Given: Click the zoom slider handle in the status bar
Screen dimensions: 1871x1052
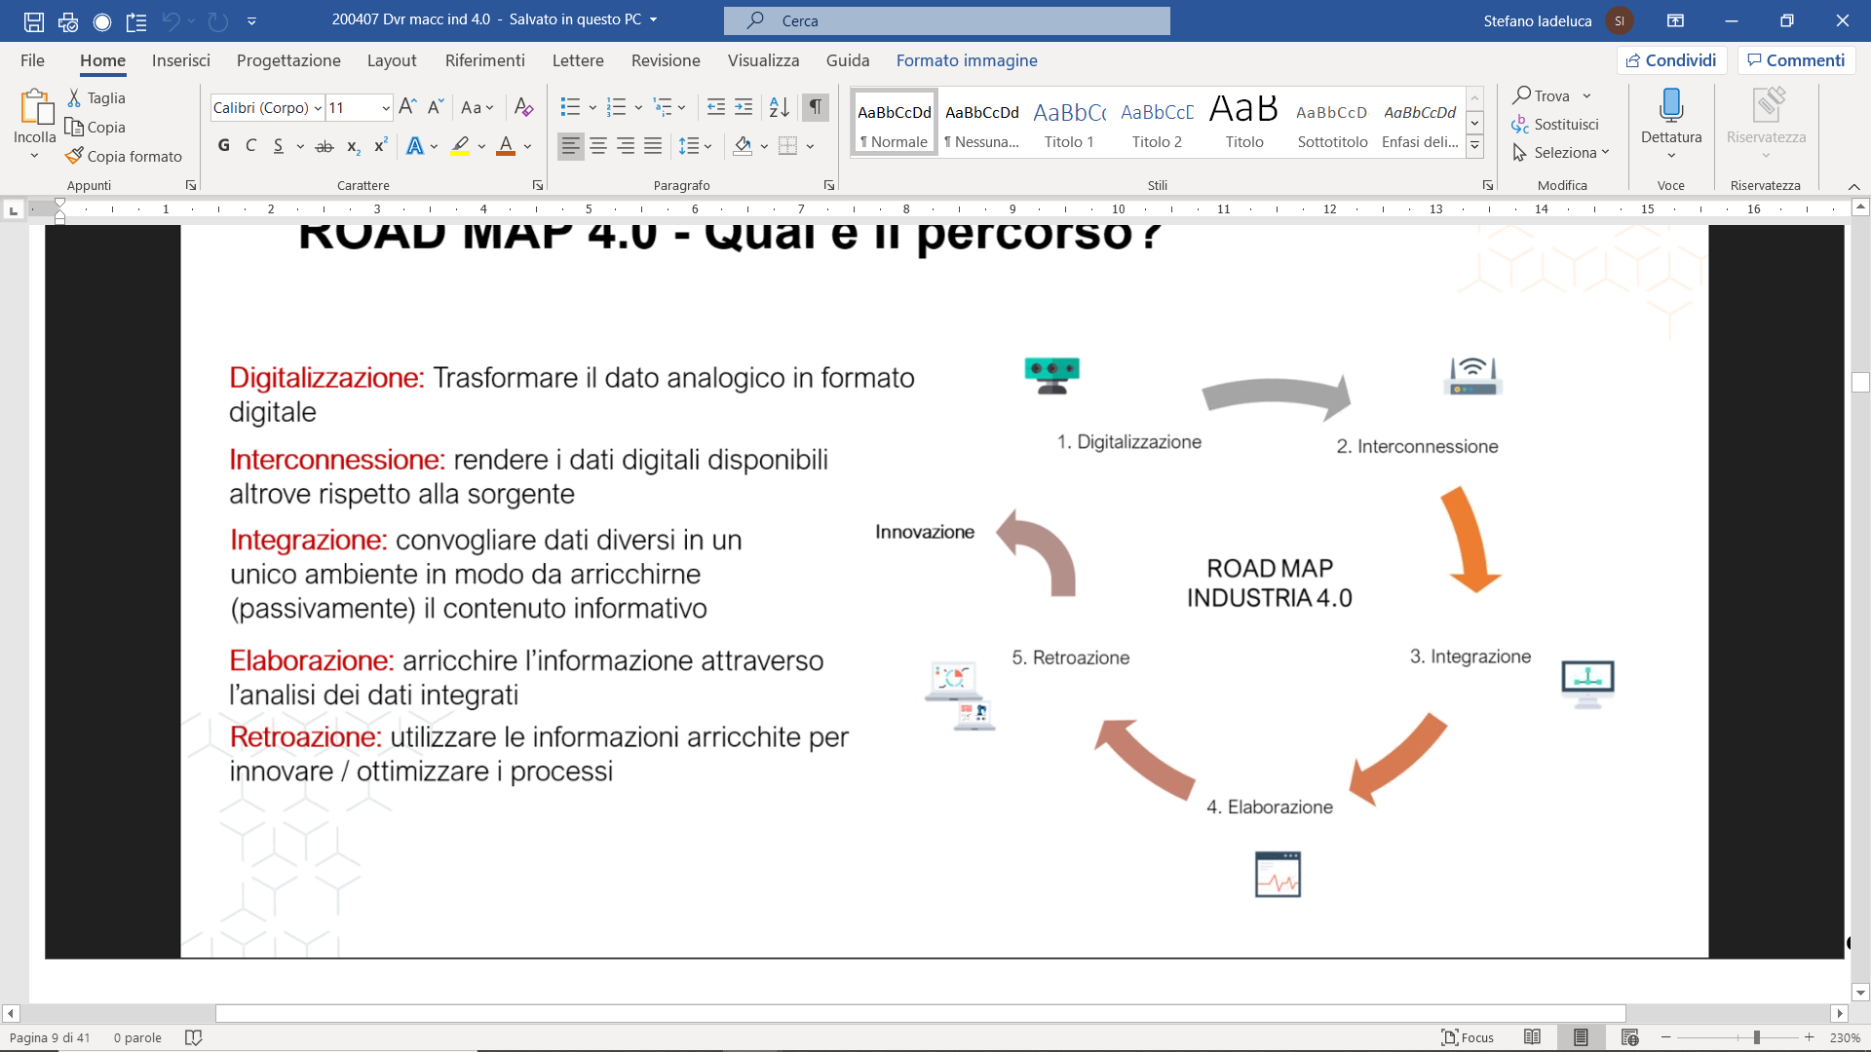Looking at the screenshot, I should tap(1756, 1037).
